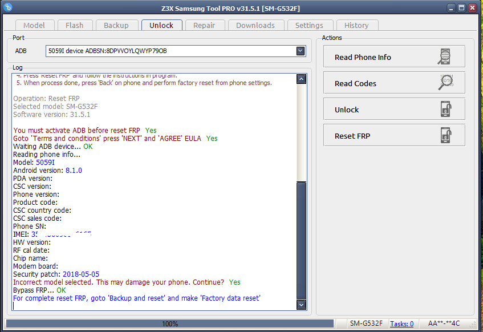Click the log scrollbar down arrow

[301, 305]
